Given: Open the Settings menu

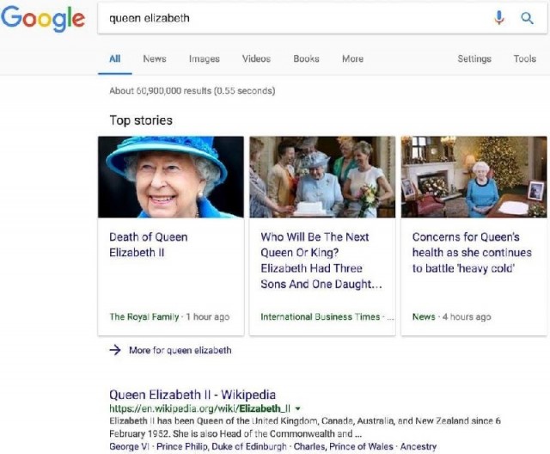Looking at the screenshot, I should click(x=474, y=58).
